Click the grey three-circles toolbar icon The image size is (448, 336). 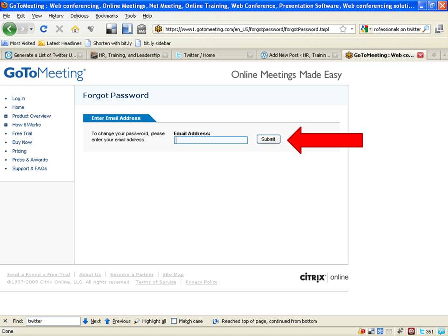[x=91, y=28]
